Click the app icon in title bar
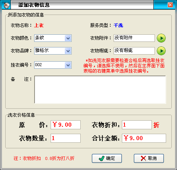 point(7,5)
